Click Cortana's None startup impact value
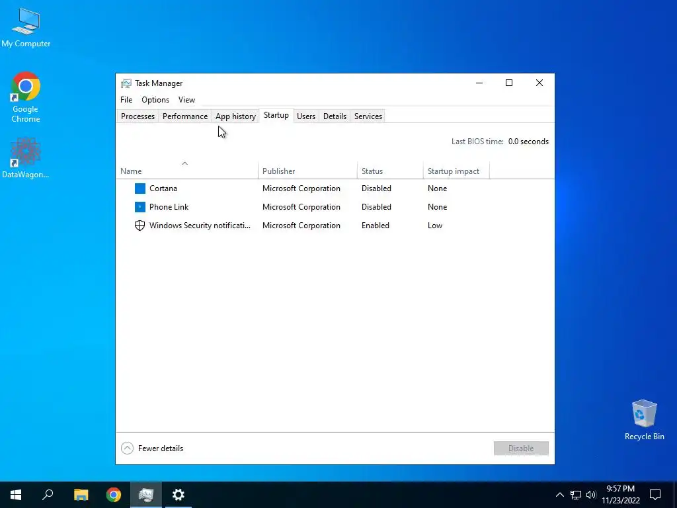This screenshot has height=508, width=677. (437, 189)
